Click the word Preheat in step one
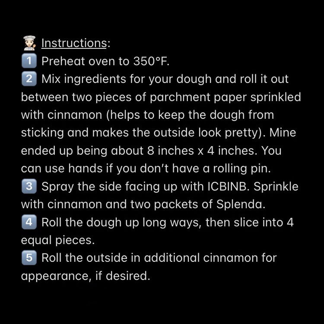The image size is (324, 324). 63,61
